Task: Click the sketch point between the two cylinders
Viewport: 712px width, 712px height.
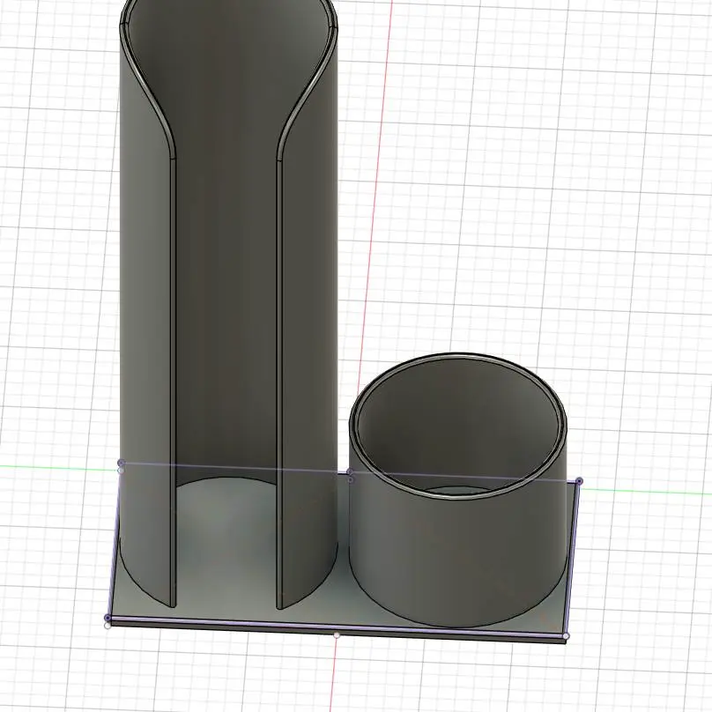Action: [x=350, y=472]
